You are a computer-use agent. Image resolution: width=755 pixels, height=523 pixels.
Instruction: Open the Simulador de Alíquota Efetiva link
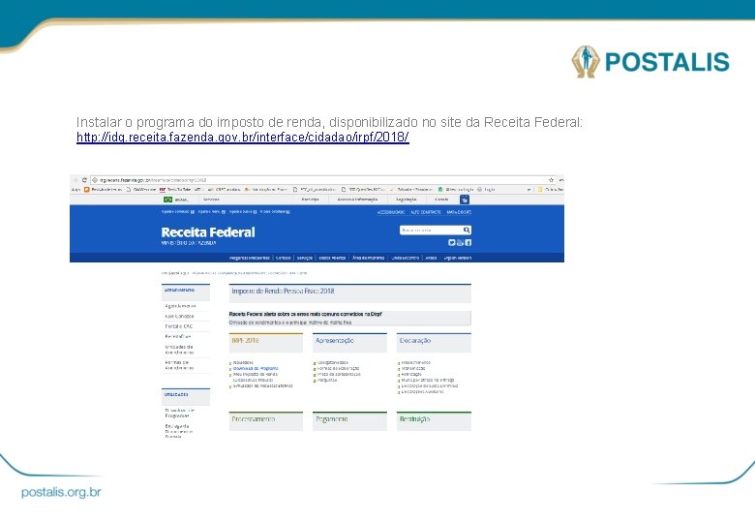click(263, 385)
